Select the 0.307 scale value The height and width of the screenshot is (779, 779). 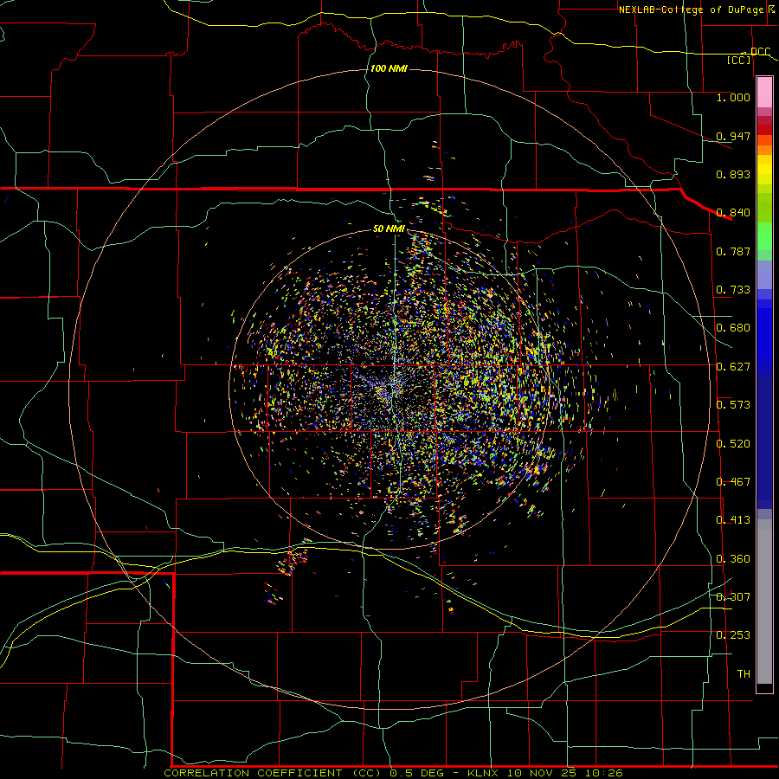(x=733, y=596)
